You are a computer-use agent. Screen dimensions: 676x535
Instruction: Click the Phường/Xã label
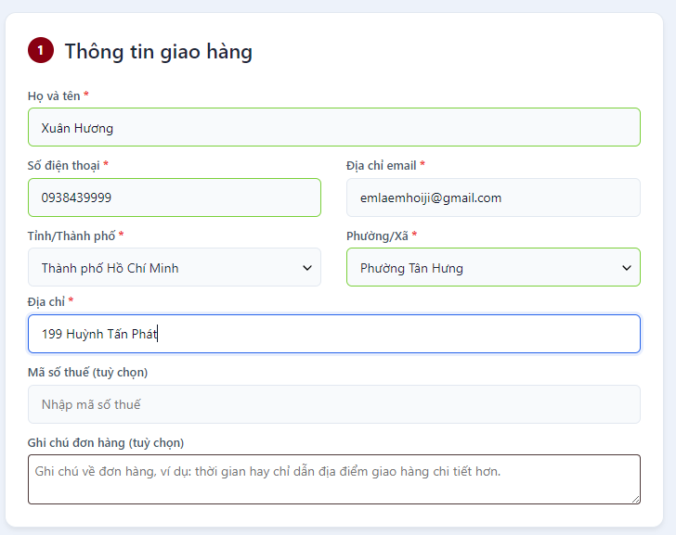pos(376,236)
